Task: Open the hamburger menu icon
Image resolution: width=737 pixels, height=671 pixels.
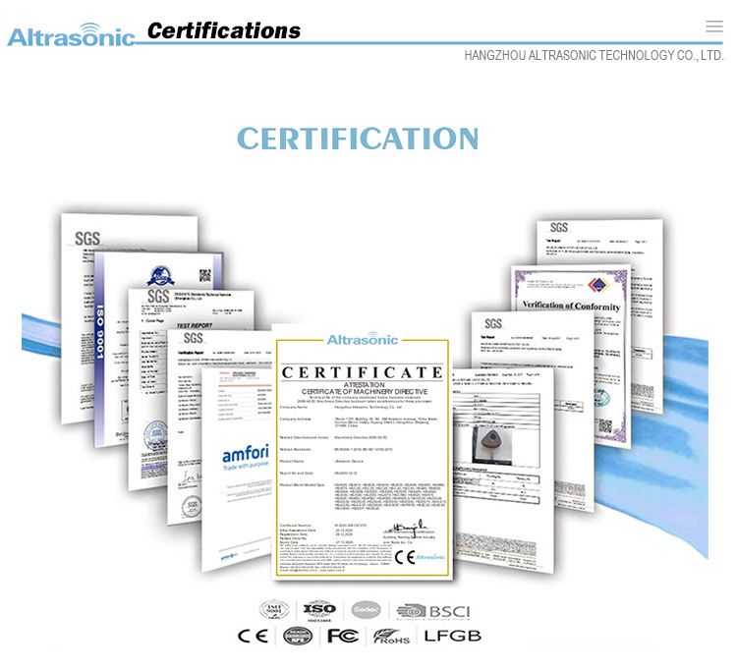Action: (x=714, y=27)
